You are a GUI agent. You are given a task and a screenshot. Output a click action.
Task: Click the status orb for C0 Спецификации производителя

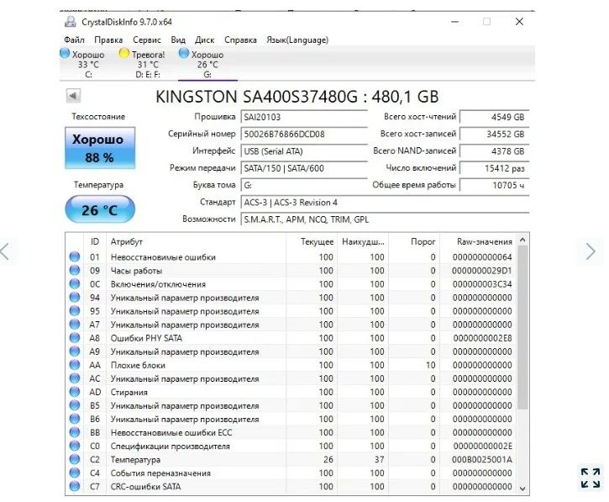pos(75,446)
